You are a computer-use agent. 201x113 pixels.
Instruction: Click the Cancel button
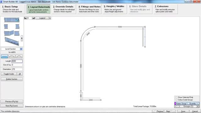pos(195,111)
